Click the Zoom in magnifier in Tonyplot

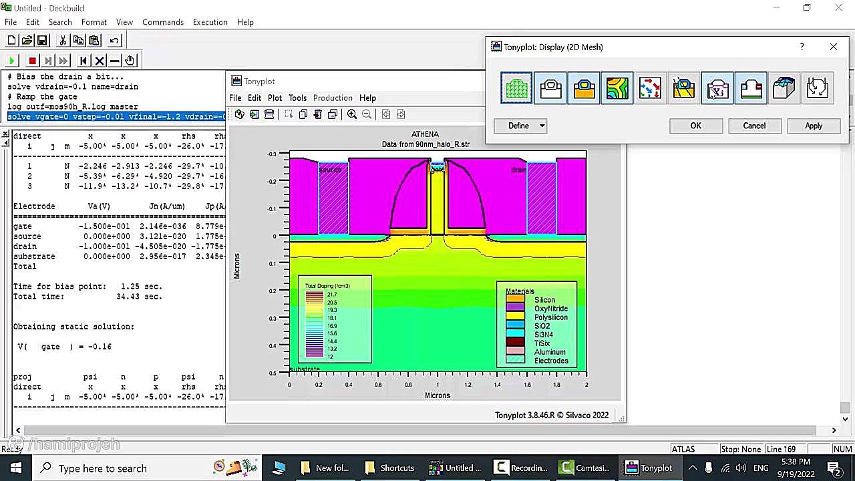pyautogui.click(x=352, y=114)
